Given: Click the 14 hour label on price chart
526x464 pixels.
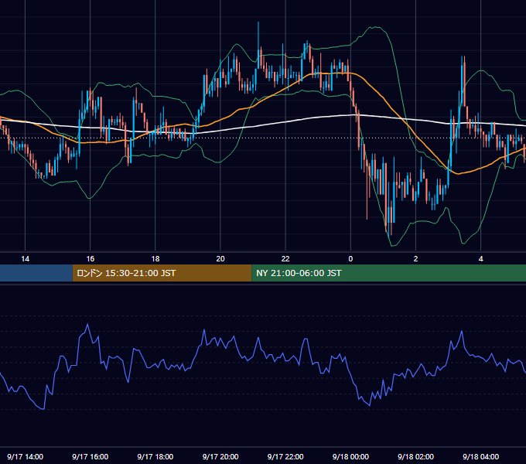Looking at the screenshot, I should pos(26,259).
